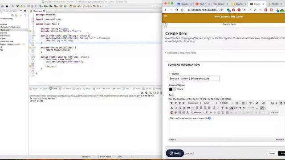Pick the black Color of Name swatch

click(x=171, y=89)
